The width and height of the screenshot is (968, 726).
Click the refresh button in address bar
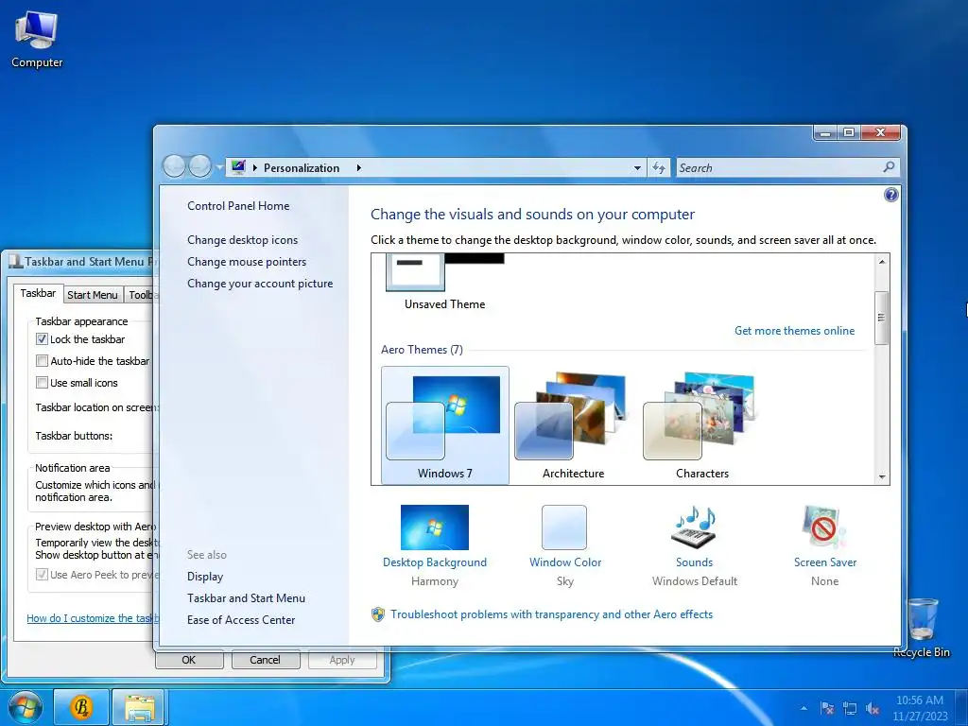coord(659,168)
